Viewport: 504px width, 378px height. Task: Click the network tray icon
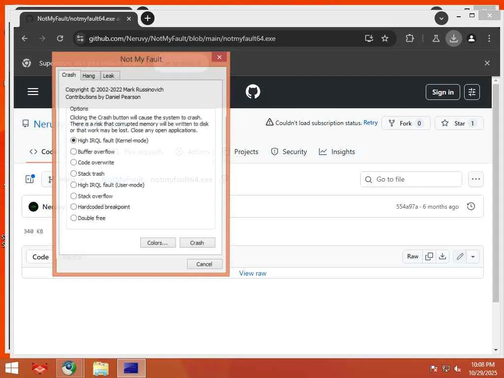[x=445, y=369]
